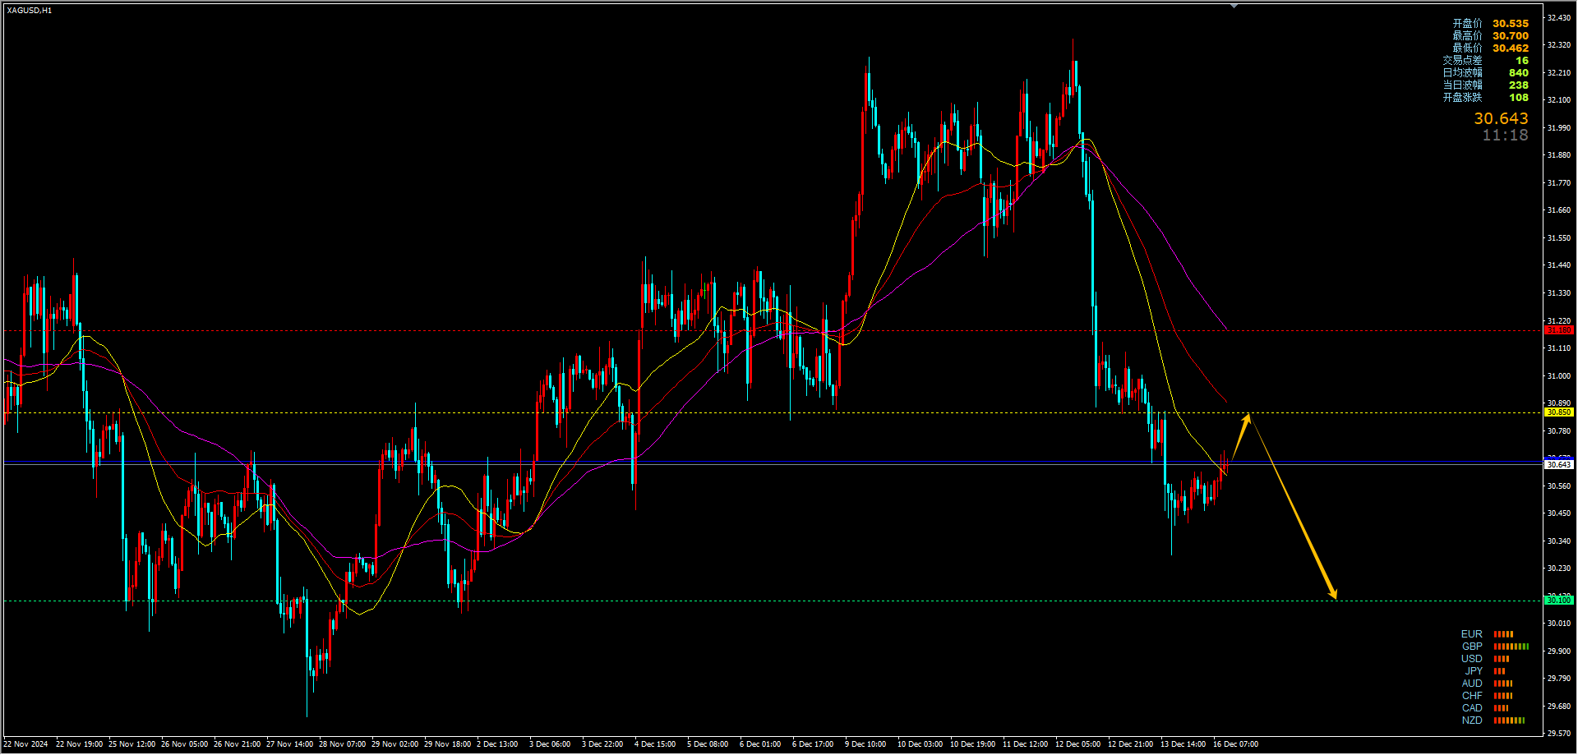Click the AUD currency strength label
Viewport: 1578px width, 755px height.
pos(1472,684)
